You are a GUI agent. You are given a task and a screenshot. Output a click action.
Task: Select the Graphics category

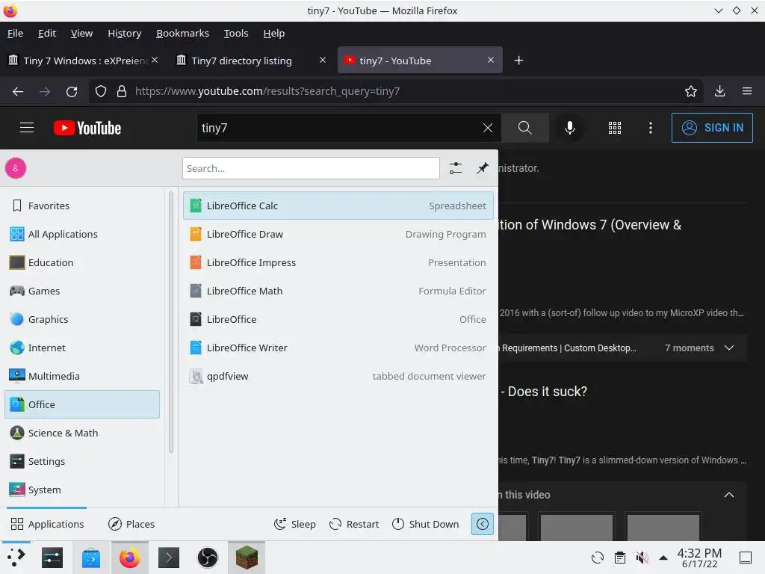(82, 319)
